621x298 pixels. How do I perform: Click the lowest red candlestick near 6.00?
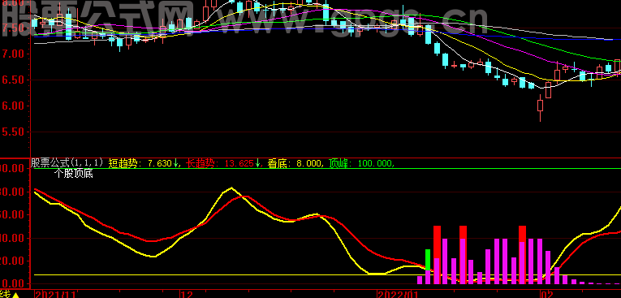pos(540,106)
